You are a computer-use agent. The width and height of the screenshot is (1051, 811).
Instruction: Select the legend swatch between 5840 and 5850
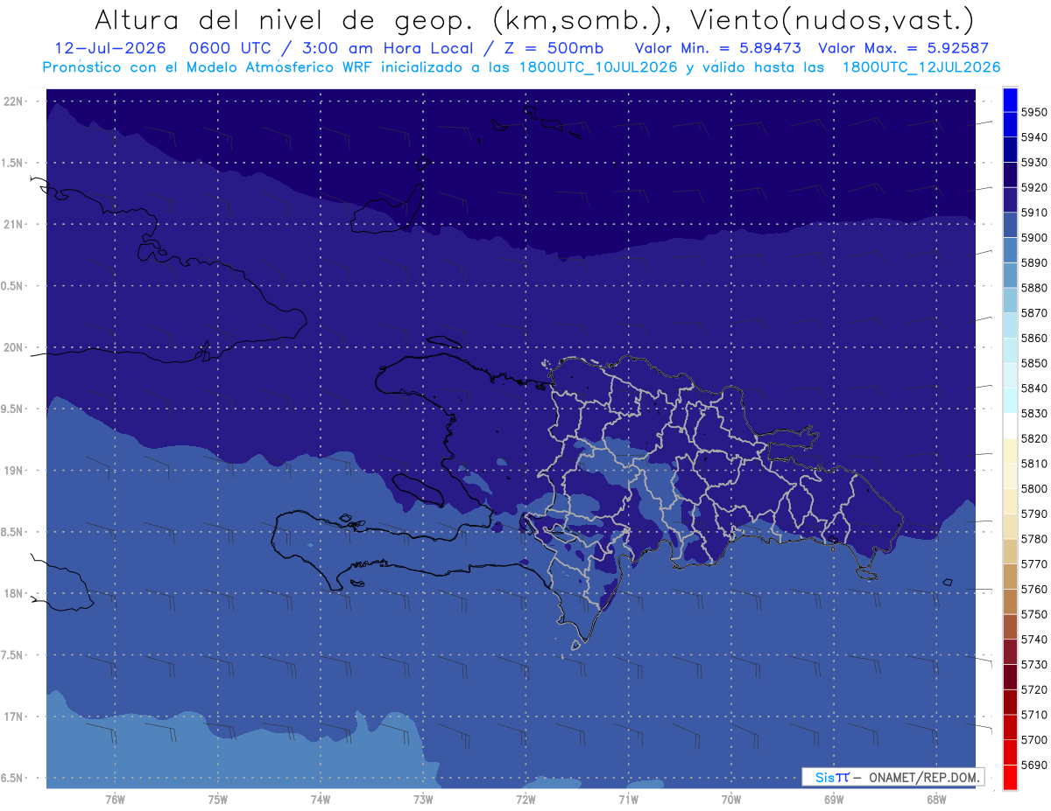point(1010,376)
